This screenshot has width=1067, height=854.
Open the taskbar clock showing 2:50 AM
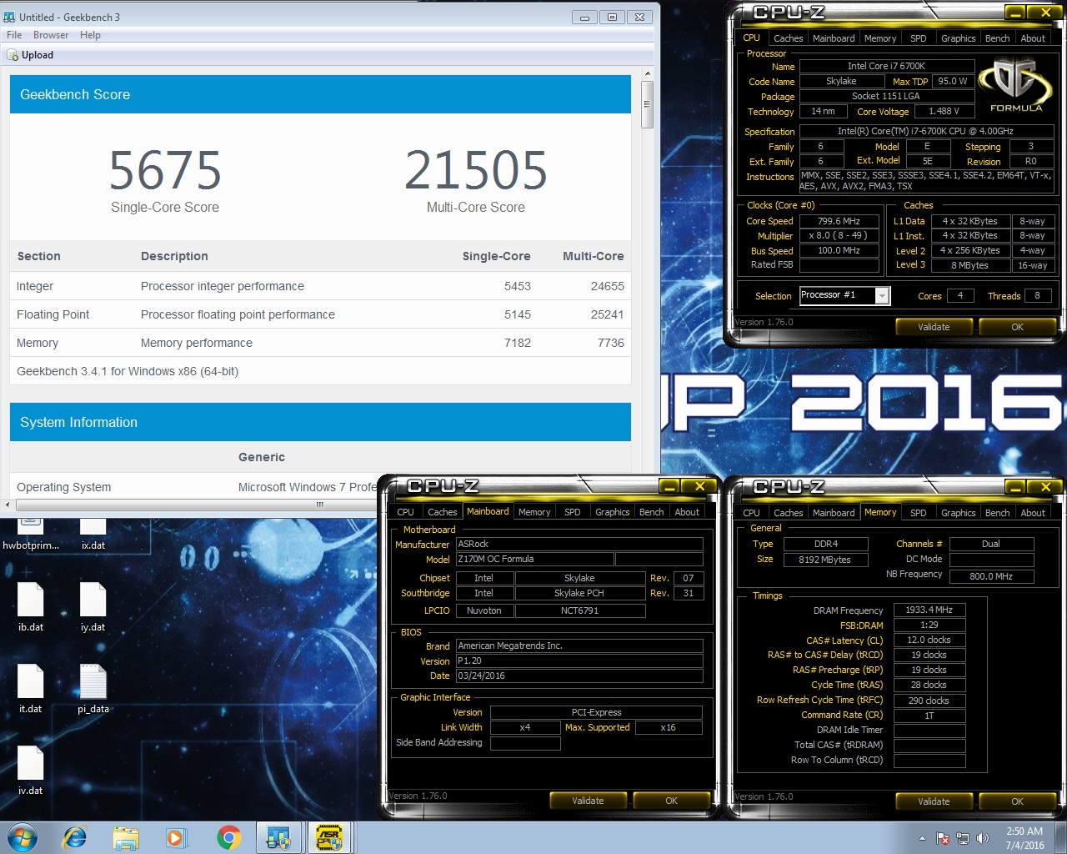point(1024,838)
